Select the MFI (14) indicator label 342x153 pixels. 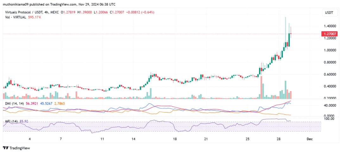click(11, 121)
